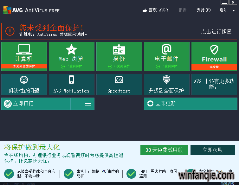The image size is (239, 185).
Task: Click the thumbs-up like icon
Action: 145,10
